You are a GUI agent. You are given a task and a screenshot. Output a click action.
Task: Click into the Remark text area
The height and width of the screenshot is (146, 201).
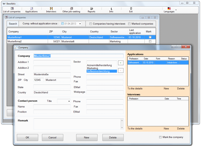pyautogui.click(x=77, y=124)
